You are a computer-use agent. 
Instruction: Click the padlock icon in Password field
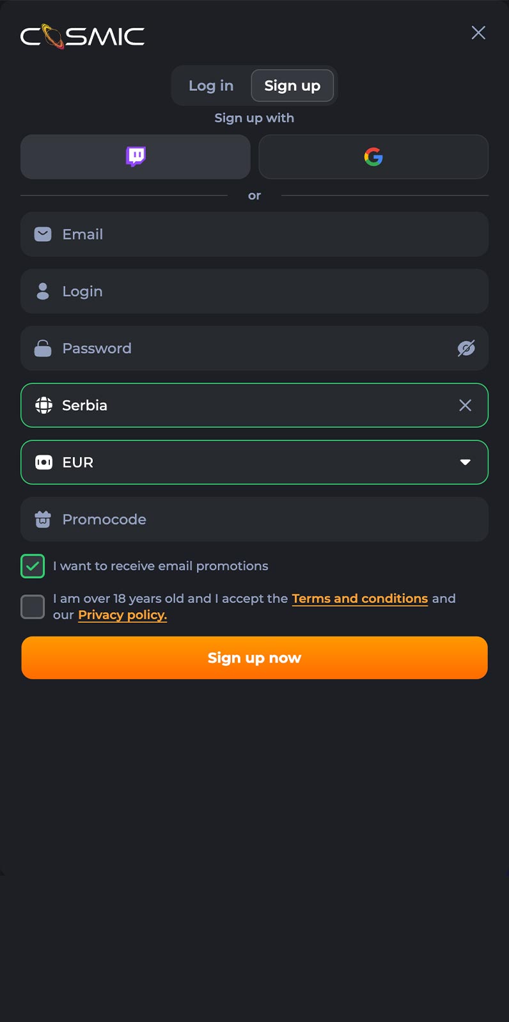pos(43,349)
